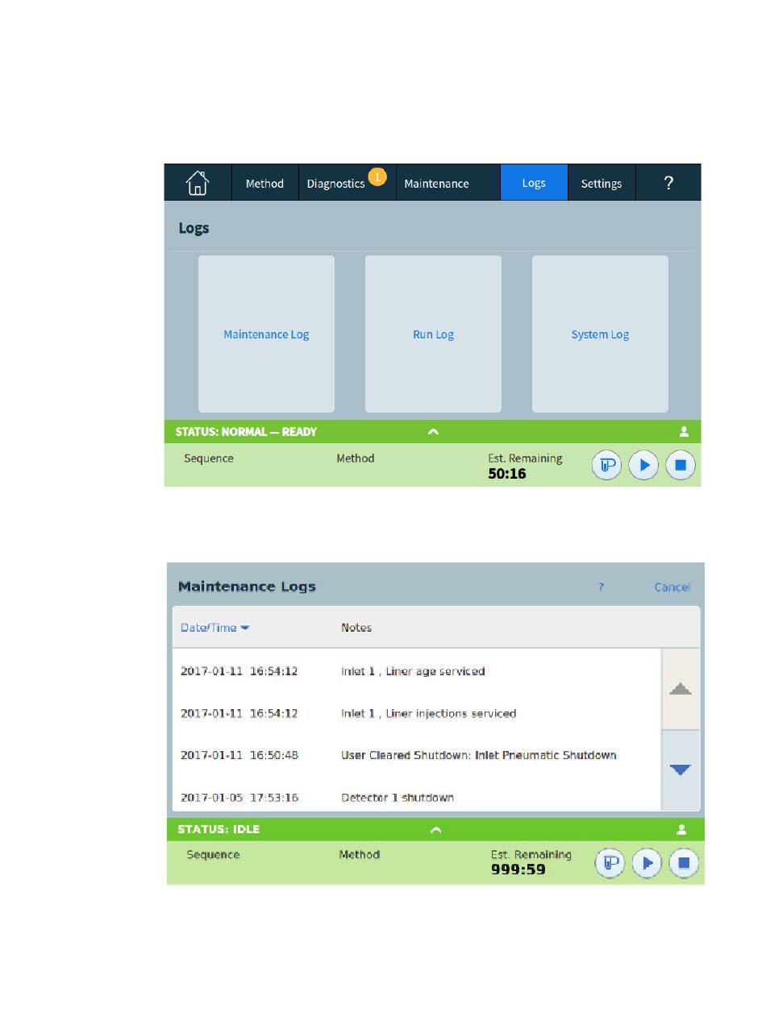The width and height of the screenshot is (766, 1021).
Task: Select the Detector 1 shutdown entry
Action: [x=417, y=797]
